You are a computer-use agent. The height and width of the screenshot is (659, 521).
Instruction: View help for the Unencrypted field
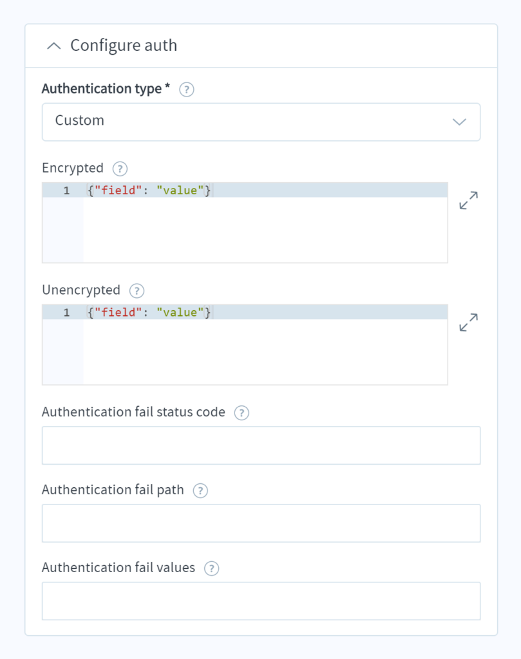tap(137, 291)
